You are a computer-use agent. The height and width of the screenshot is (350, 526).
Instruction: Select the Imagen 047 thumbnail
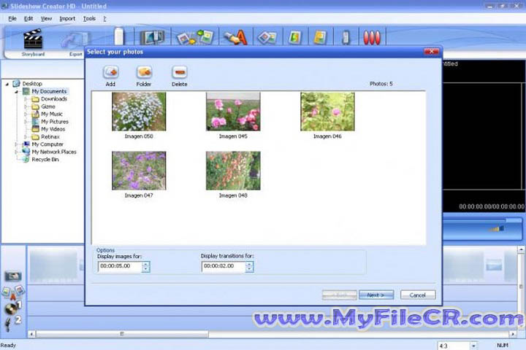(139, 171)
